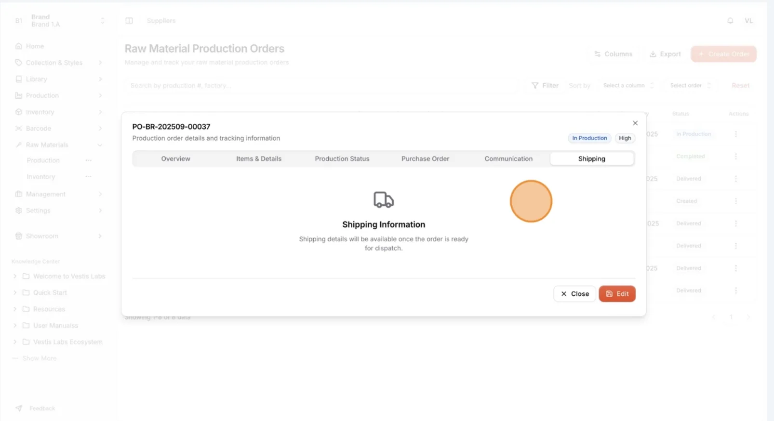Image resolution: width=774 pixels, height=421 pixels.
Task: Open the VL user avatar menu
Action: click(748, 21)
